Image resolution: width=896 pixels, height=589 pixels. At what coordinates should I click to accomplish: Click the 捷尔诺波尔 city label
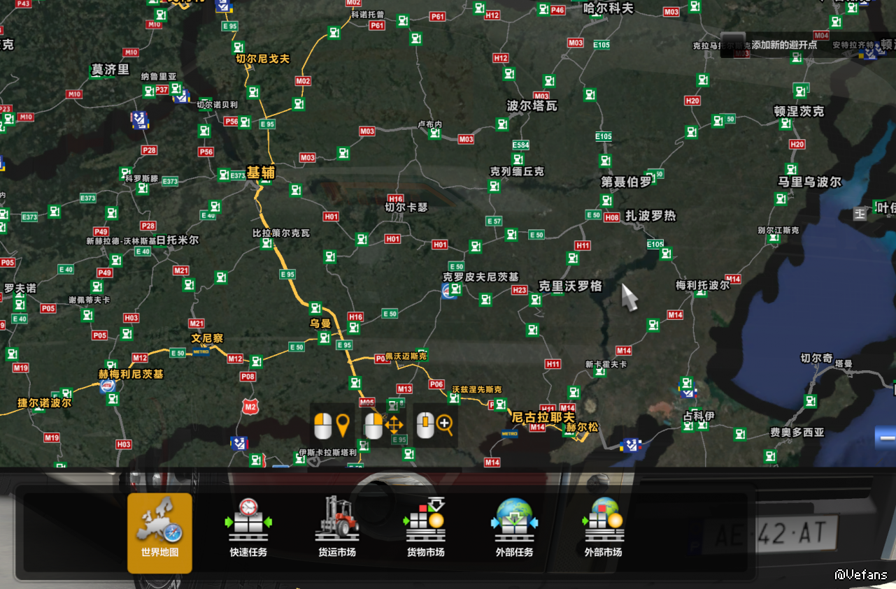(44, 403)
